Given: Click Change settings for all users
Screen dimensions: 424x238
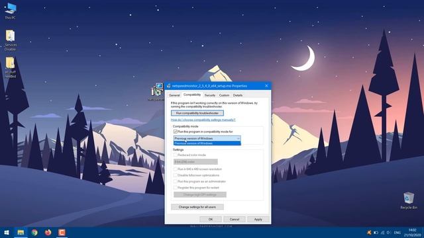Looking at the screenshot, I should (x=197, y=207).
